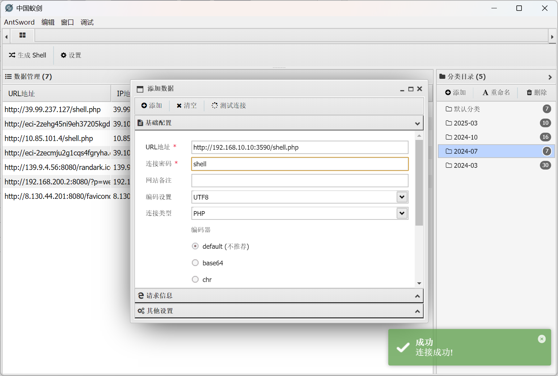Choose the chr encoder radio button

(195, 279)
